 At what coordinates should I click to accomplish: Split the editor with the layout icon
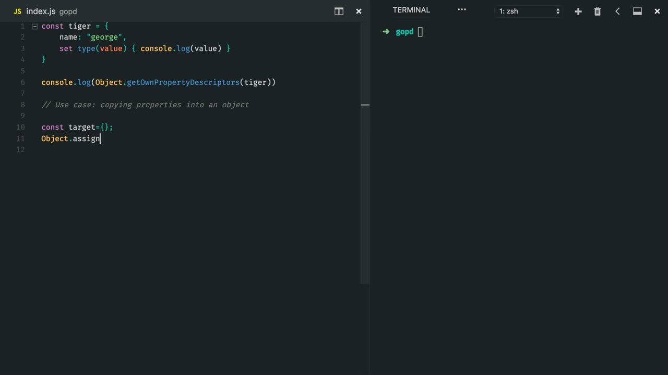coord(339,11)
